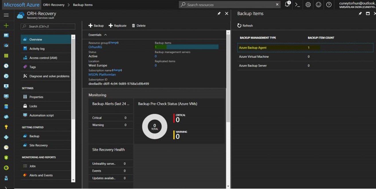This screenshot has width=376, height=189.
Task: Open the yellow key icon in the sidebar
Action: (x=6, y=127)
